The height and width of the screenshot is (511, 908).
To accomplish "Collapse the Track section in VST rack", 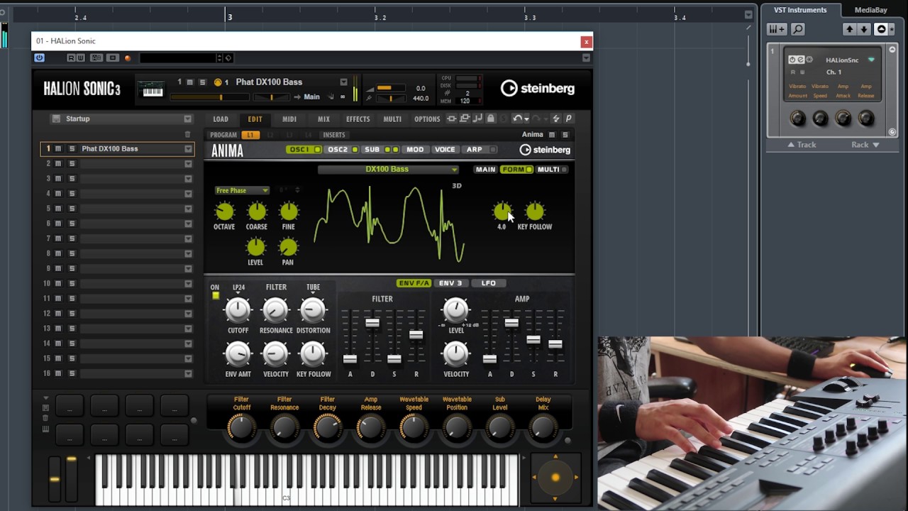I will click(802, 145).
